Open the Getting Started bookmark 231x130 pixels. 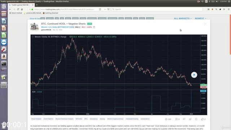pyautogui.click(x=50, y=13)
